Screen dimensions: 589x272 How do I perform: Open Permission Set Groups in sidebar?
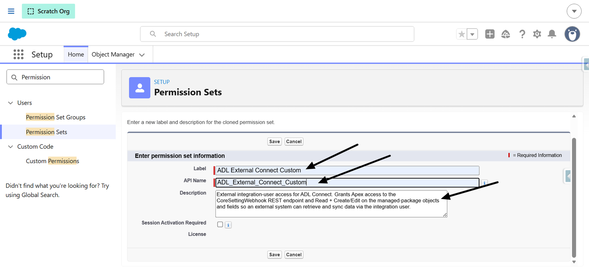pyautogui.click(x=56, y=117)
